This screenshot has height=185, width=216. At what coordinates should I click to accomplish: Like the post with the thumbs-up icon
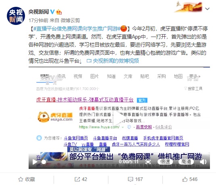(185, 179)
